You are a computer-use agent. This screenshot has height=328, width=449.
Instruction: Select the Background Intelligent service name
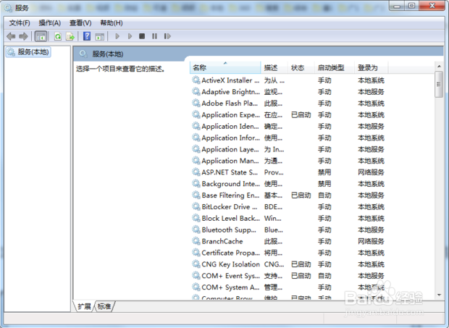pyautogui.click(x=230, y=184)
